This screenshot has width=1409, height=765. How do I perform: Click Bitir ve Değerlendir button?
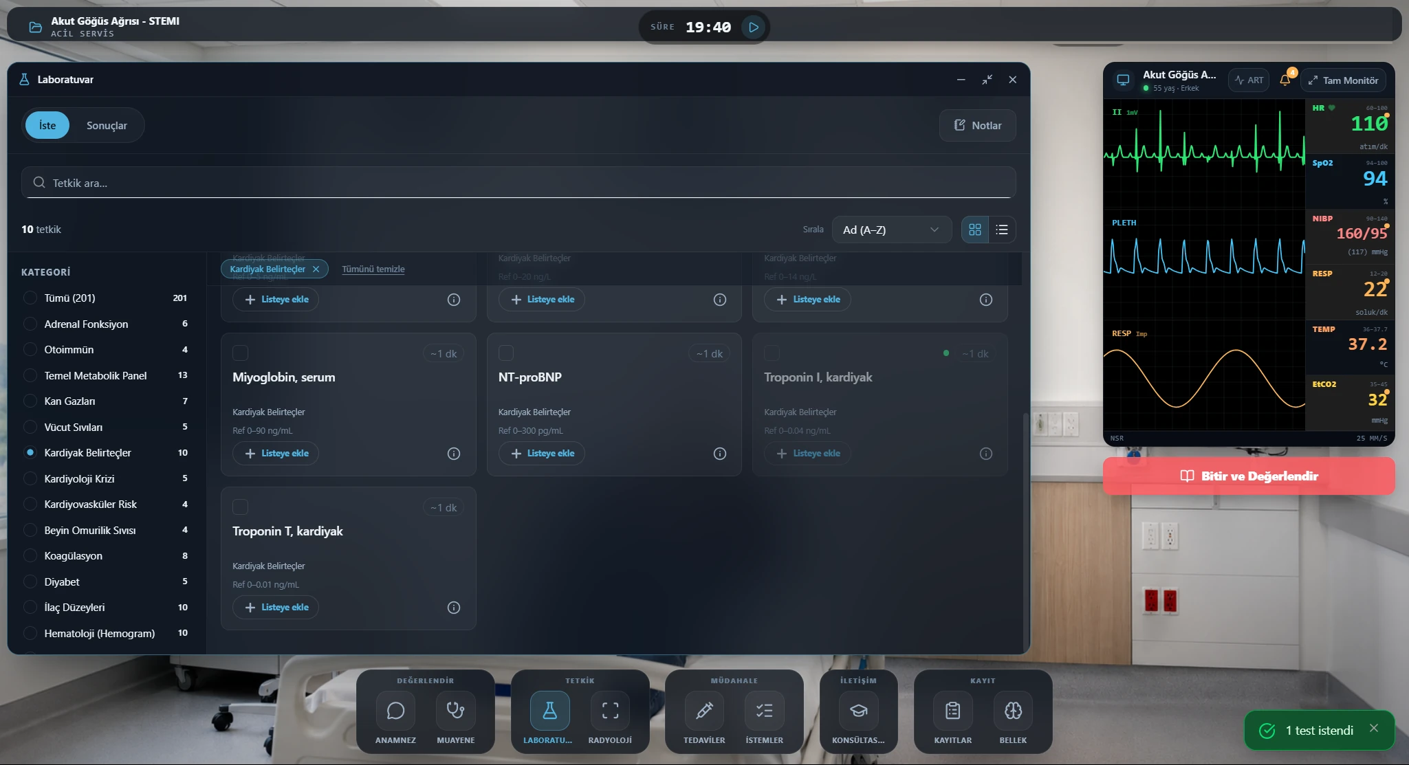pyautogui.click(x=1249, y=476)
